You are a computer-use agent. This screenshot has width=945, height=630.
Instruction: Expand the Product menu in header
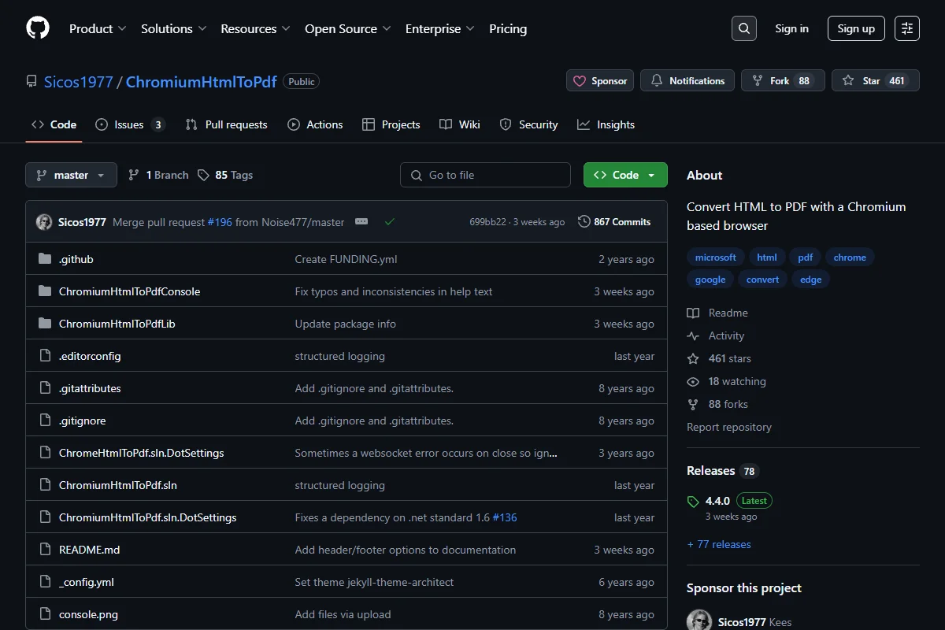[98, 28]
